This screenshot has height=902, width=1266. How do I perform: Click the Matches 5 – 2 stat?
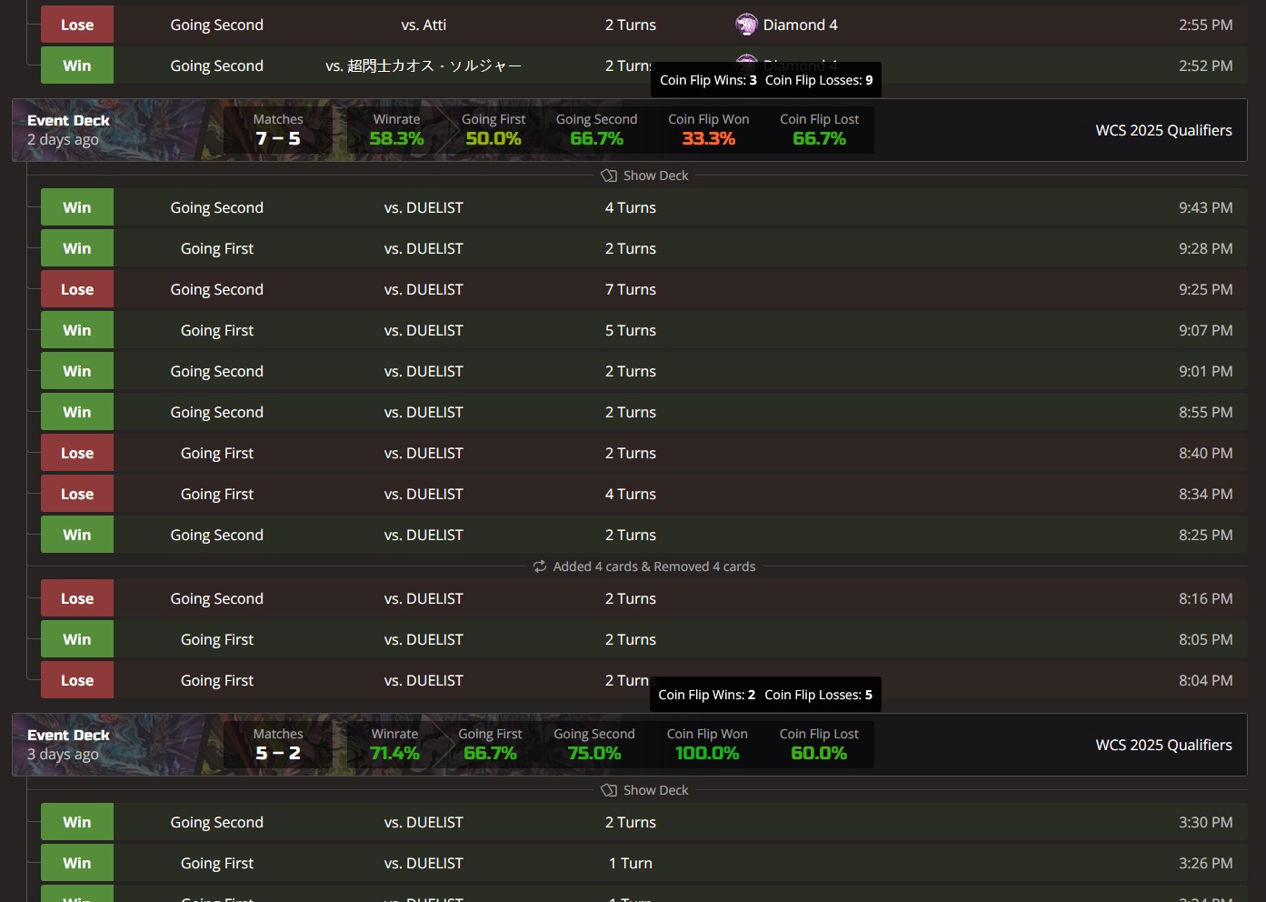278,745
